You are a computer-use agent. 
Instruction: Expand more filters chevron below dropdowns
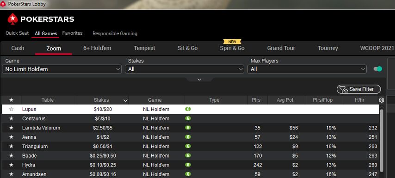199,80
